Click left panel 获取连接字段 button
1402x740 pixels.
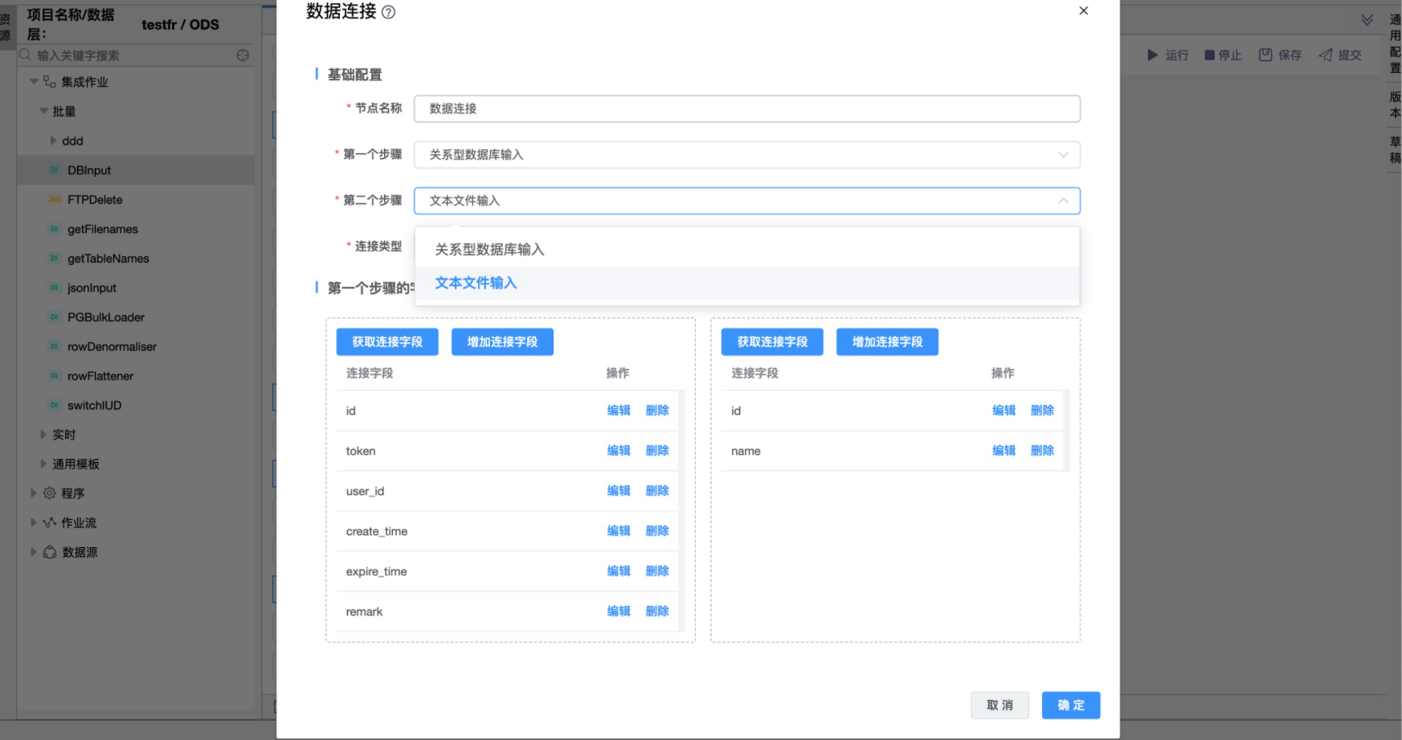[386, 342]
